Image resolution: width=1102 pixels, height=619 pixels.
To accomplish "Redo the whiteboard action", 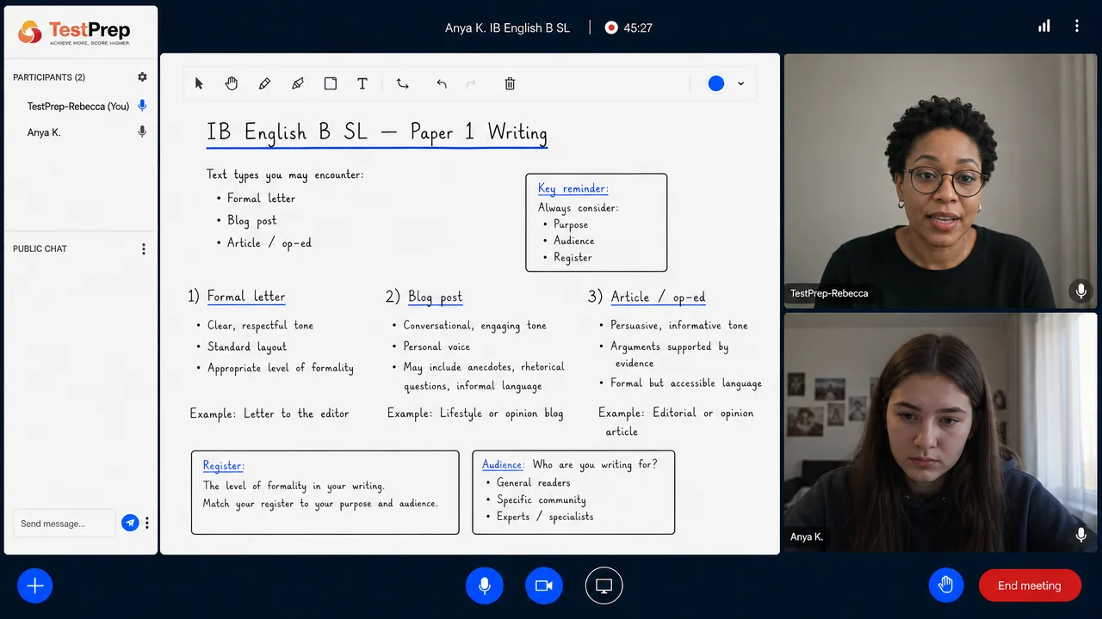I will tap(471, 83).
